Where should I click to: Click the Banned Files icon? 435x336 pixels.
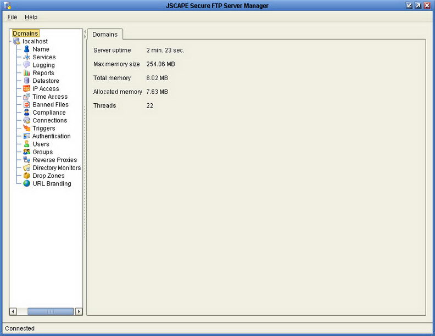(x=26, y=104)
